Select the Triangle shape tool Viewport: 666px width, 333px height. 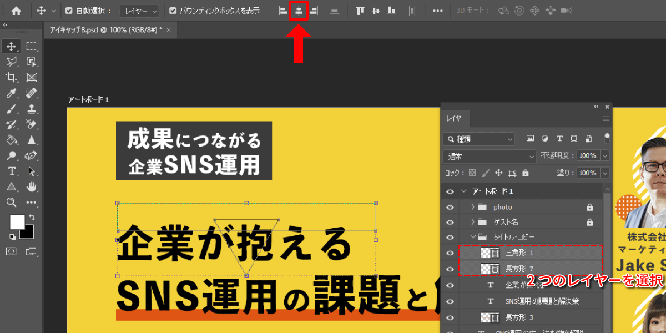(11, 186)
